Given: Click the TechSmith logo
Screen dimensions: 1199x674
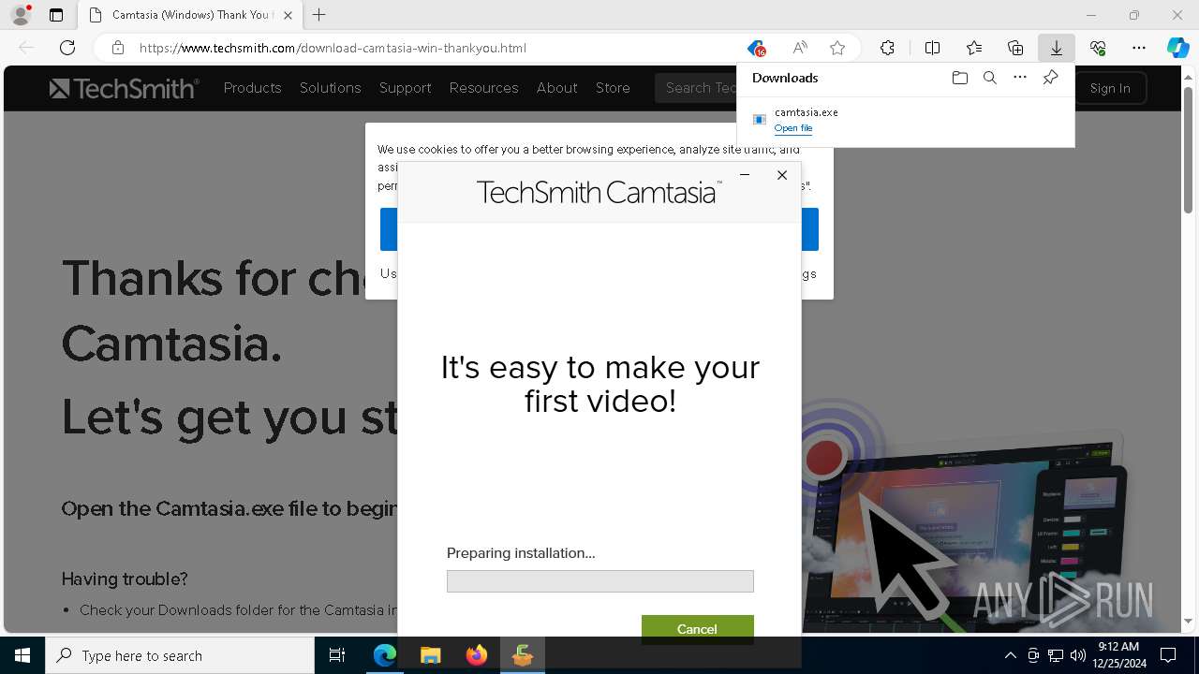Looking at the screenshot, I should tap(125, 88).
